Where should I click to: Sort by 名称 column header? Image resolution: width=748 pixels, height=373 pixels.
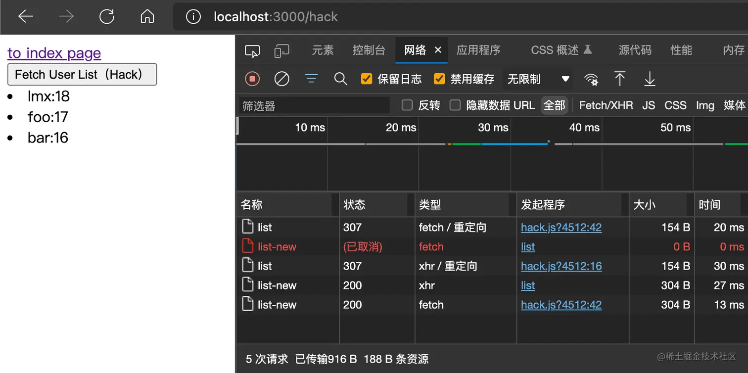[x=288, y=205]
